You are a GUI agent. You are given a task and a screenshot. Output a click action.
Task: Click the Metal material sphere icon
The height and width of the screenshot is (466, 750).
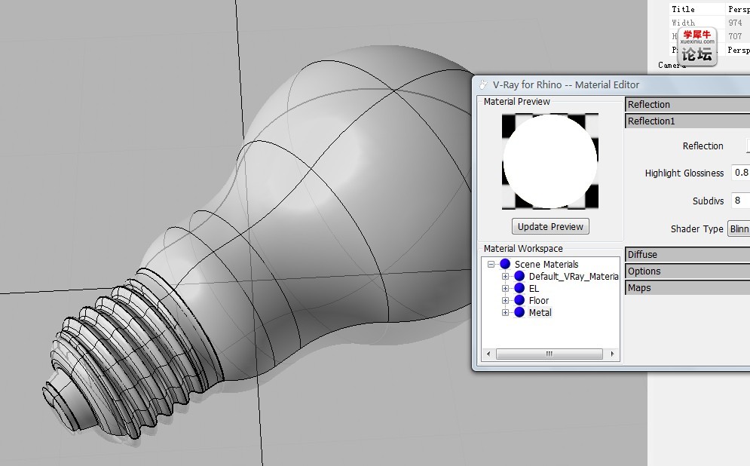click(x=519, y=312)
